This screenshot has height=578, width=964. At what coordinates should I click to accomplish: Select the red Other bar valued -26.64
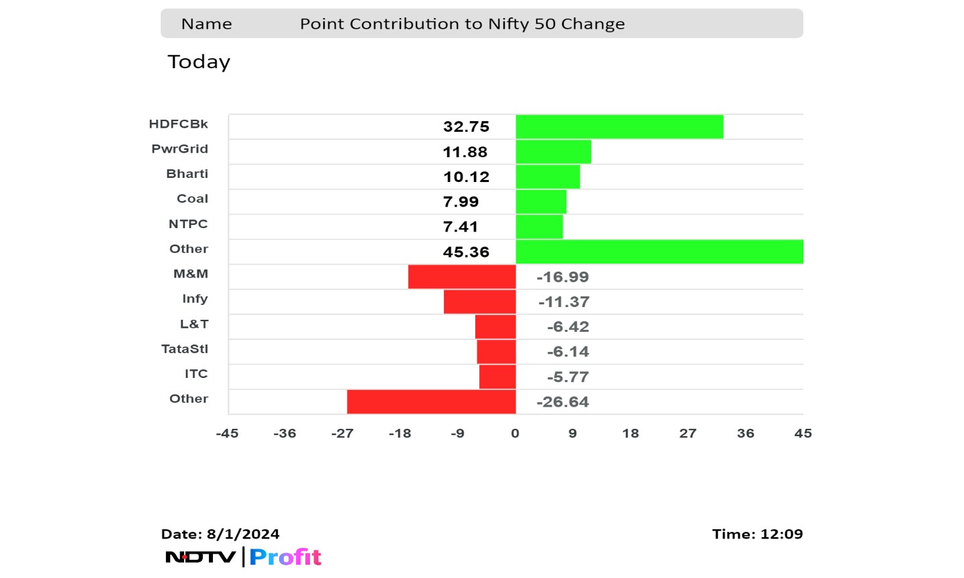[431, 401]
